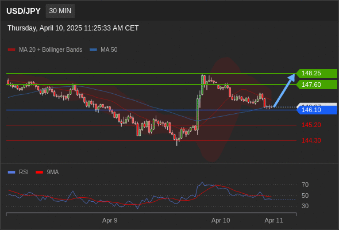Select the 144.30 red support level label
The width and height of the screenshot is (339, 230).
click(x=311, y=140)
